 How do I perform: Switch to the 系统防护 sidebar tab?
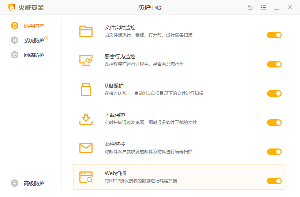[34, 40]
